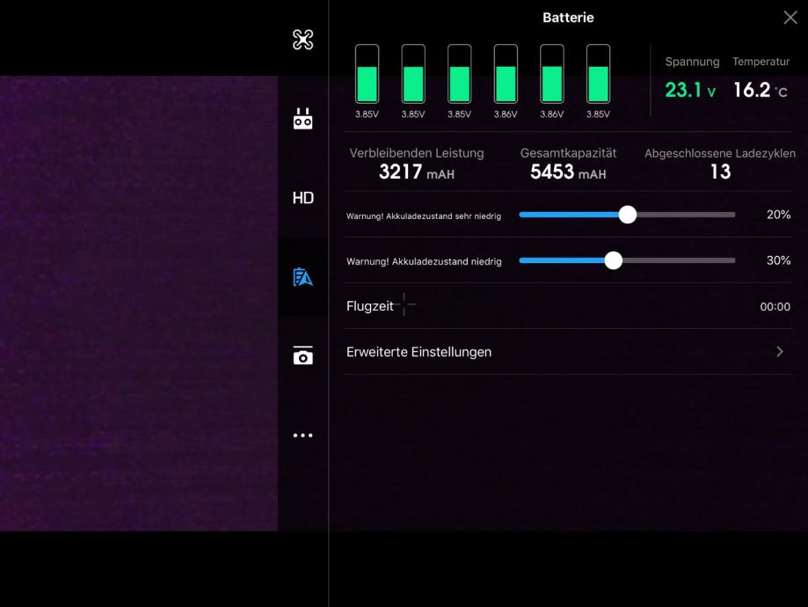Click the first battery cell indicator

[367, 75]
